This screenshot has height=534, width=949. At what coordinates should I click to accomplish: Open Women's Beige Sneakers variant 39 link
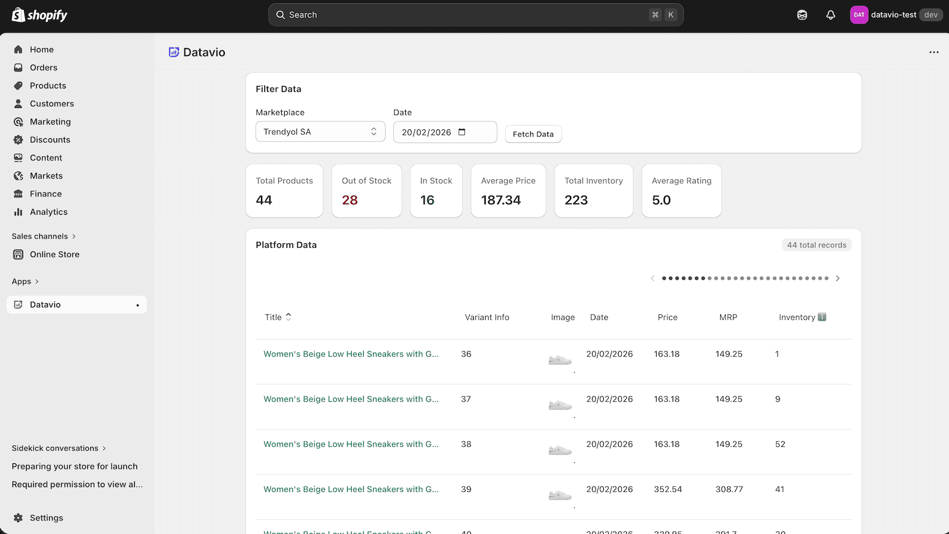click(351, 490)
